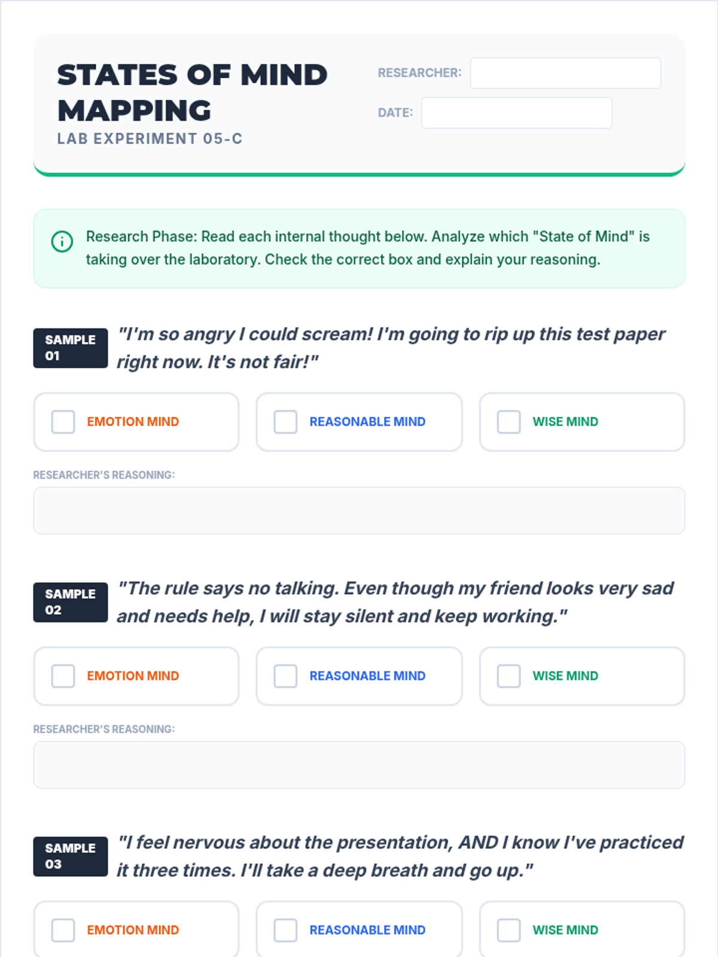The height and width of the screenshot is (957, 718).
Task: Click Sample 02 researcher's reasoning text box
Action: click(x=359, y=764)
